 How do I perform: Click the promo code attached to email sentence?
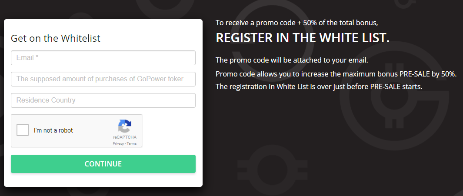coord(292,60)
